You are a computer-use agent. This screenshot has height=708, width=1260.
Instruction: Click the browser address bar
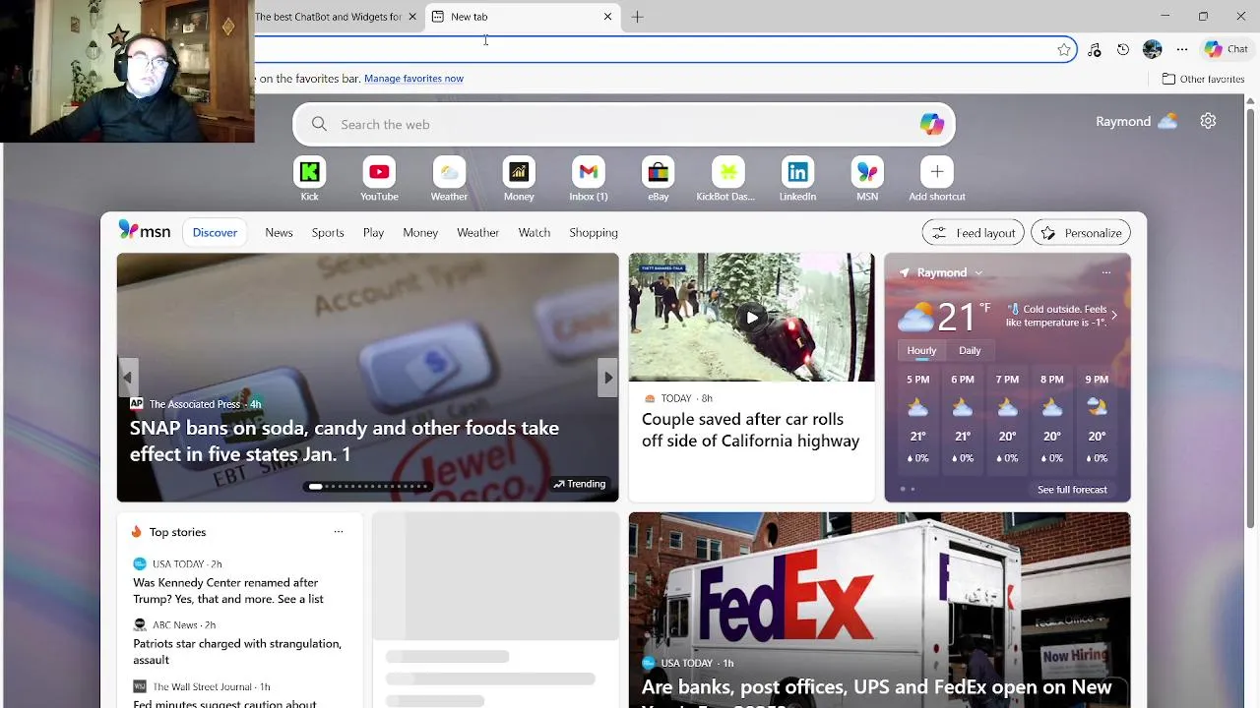pos(650,49)
